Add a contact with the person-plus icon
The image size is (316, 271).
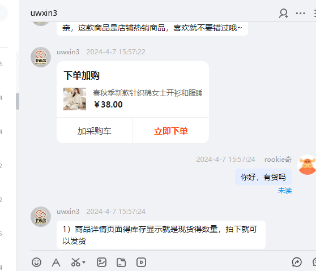pos(284,13)
